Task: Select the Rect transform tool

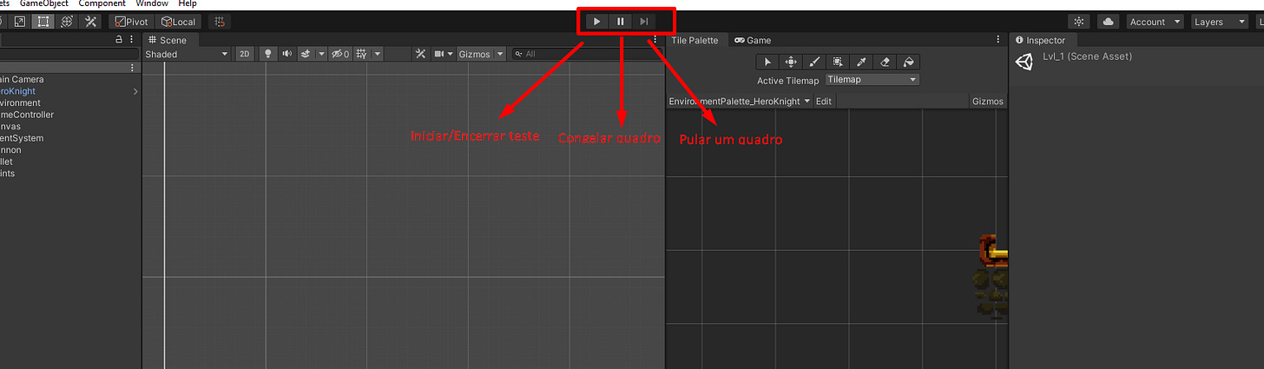Action: tap(43, 22)
